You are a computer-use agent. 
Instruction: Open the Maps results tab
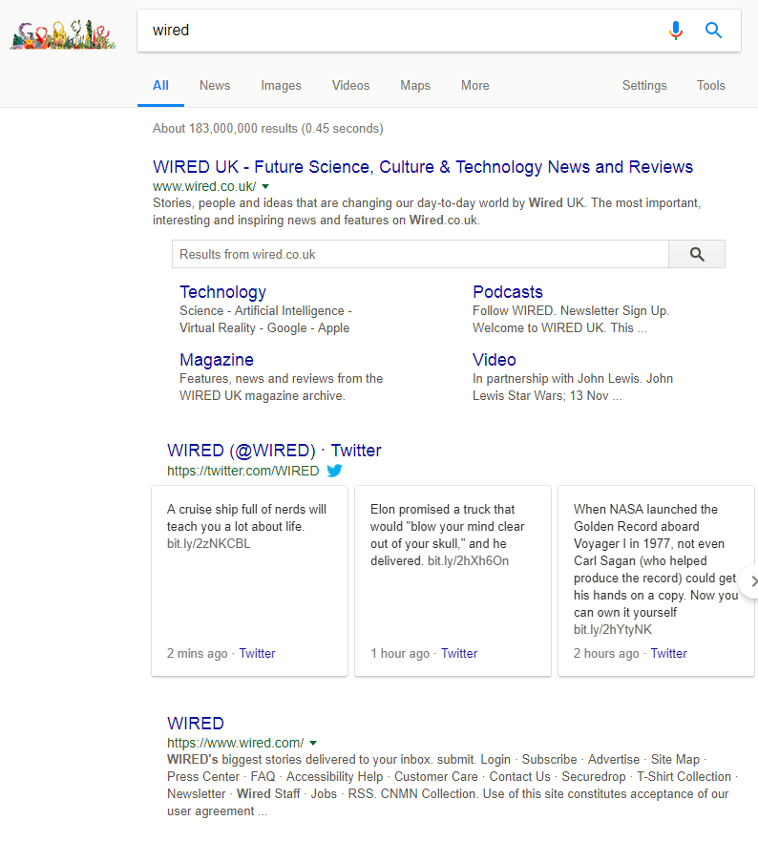click(415, 86)
